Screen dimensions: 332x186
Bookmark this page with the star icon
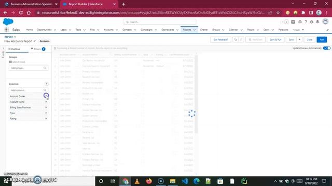click(278, 12)
